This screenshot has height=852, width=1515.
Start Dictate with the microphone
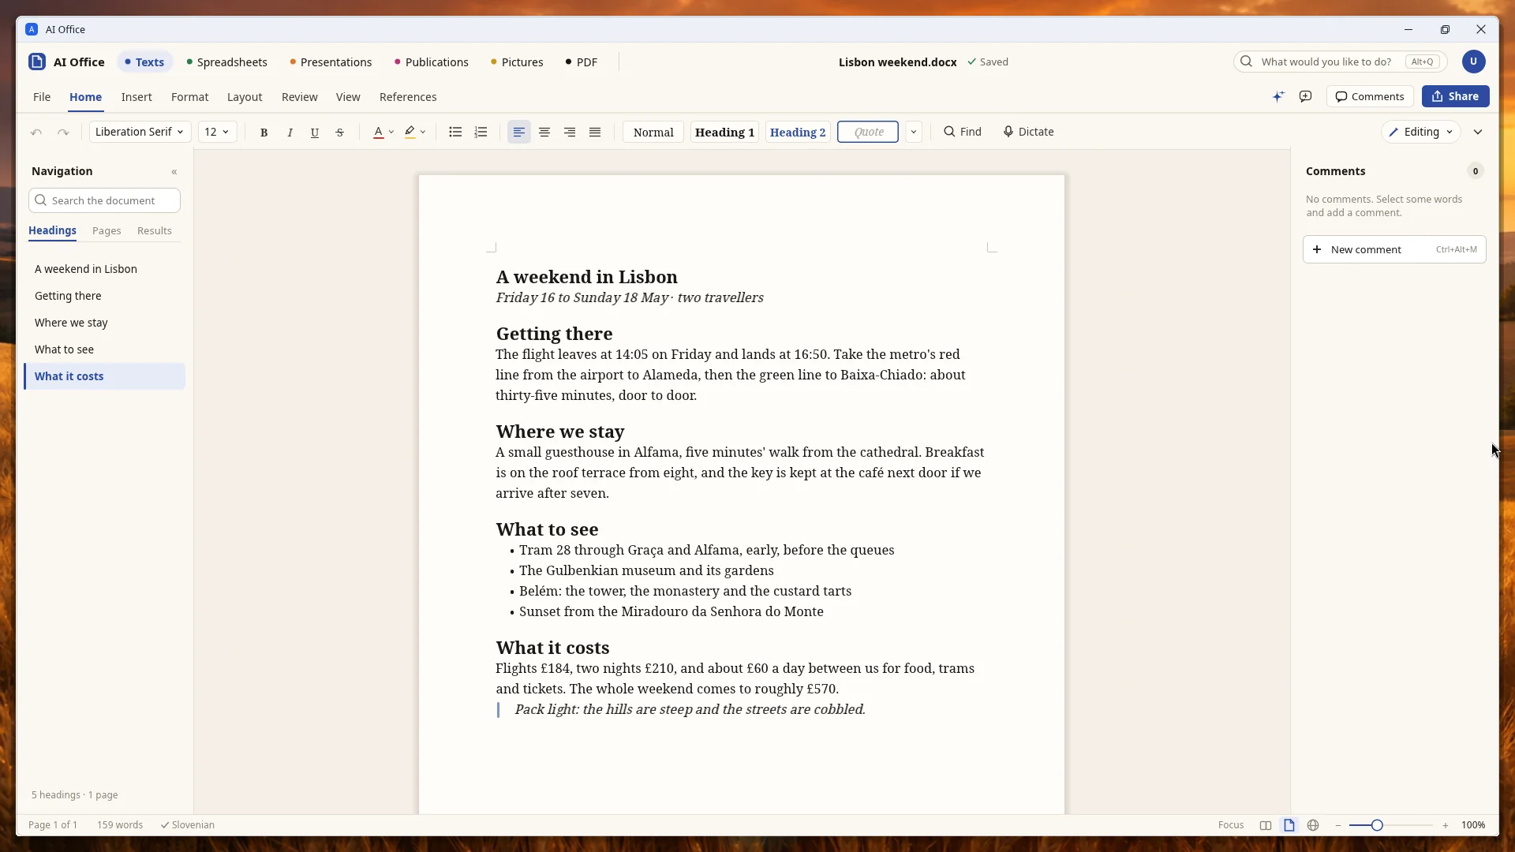(x=1028, y=132)
